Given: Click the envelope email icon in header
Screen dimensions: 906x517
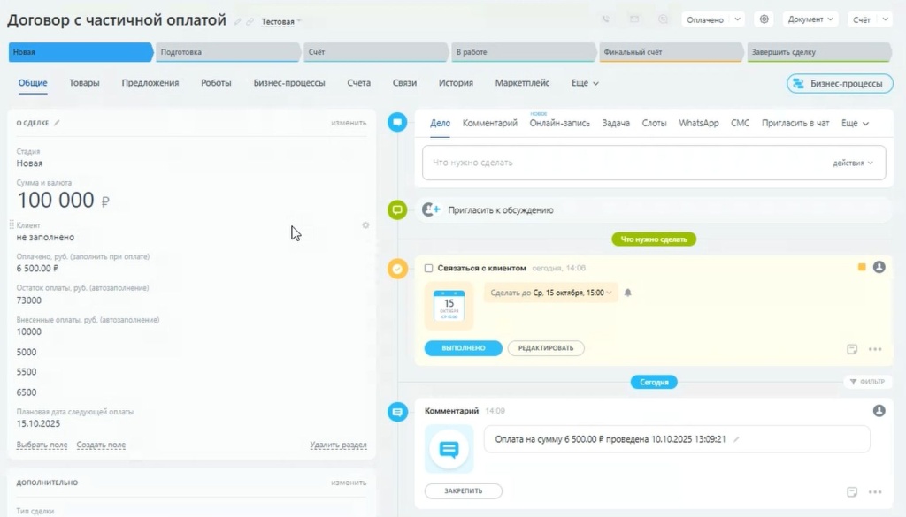Looking at the screenshot, I should point(634,19).
